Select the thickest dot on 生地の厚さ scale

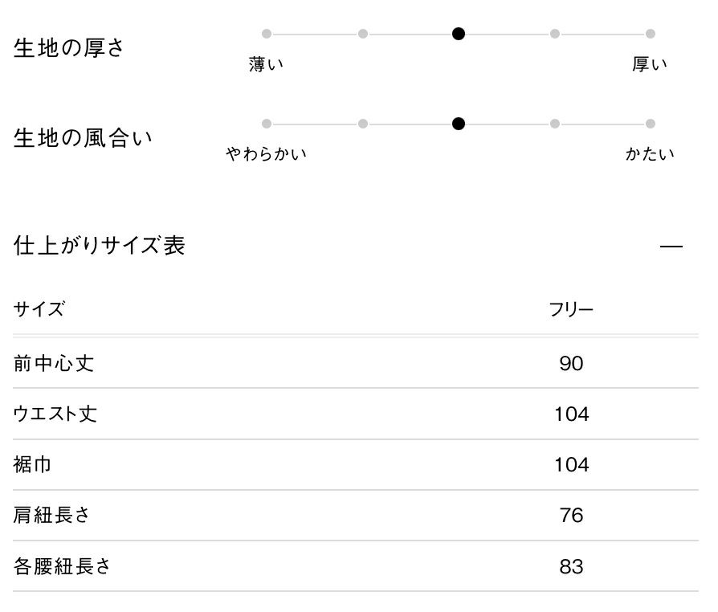[651, 34]
